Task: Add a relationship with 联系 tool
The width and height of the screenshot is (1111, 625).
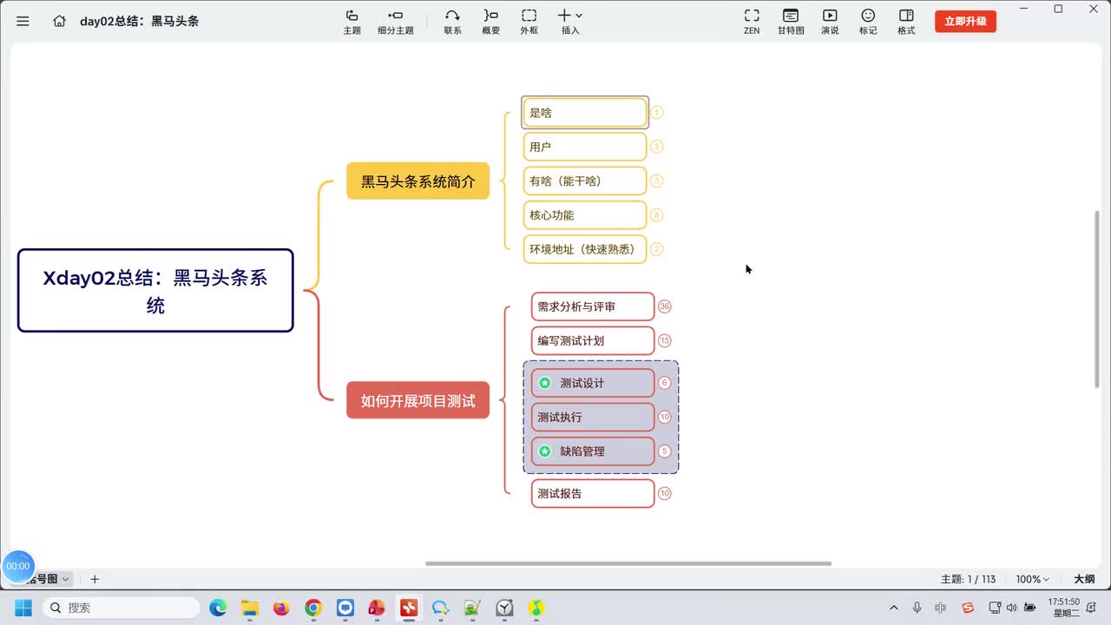Action: [x=452, y=22]
